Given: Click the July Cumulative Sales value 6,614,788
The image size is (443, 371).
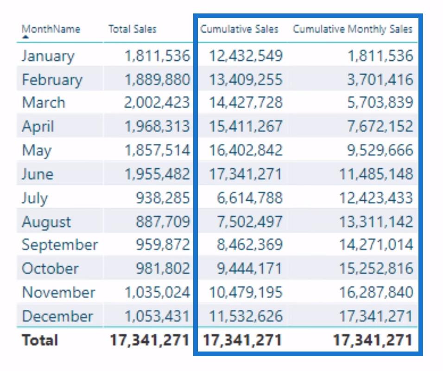Looking at the screenshot, I should click(249, 198).
